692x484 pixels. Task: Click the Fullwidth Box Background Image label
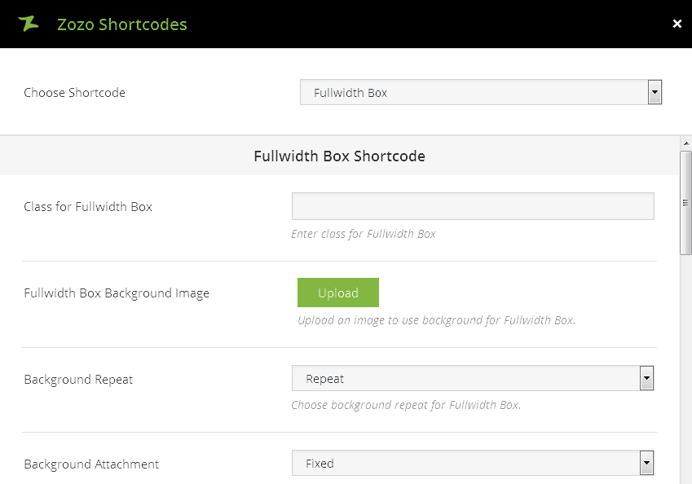(117, 293)
